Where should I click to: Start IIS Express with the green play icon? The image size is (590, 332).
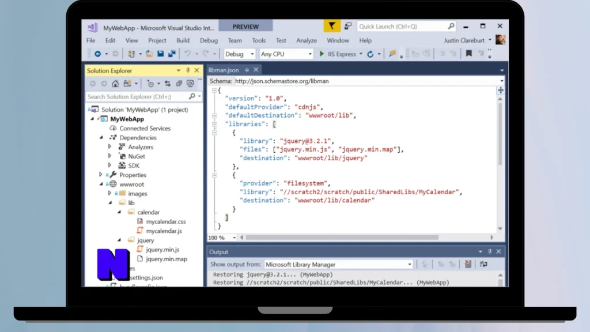coord(322,54)
